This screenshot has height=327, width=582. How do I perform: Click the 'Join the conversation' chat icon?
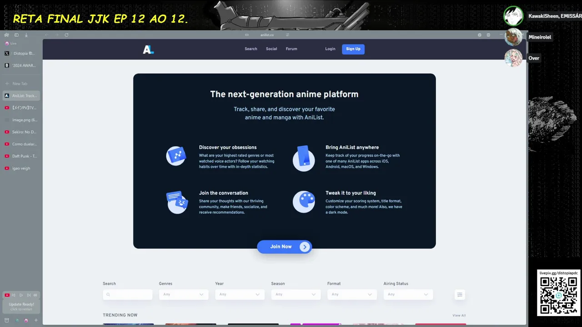177,203
